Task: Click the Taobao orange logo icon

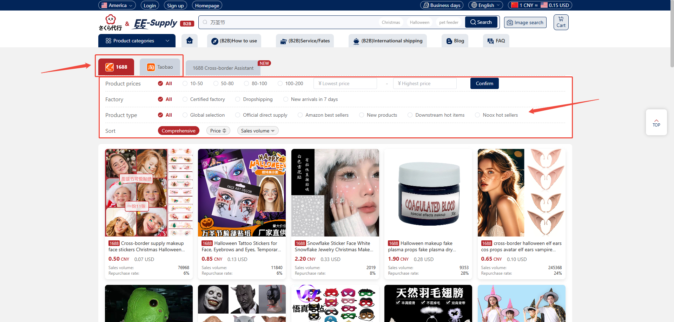Action: tap(151, 67)
